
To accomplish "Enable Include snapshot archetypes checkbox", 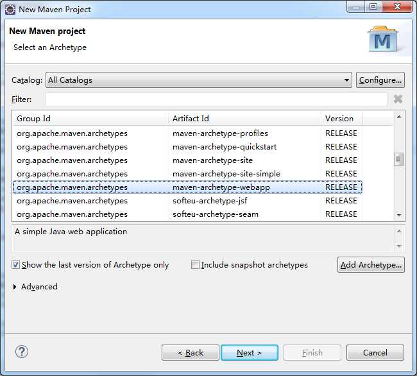I will tap(195, 264).
